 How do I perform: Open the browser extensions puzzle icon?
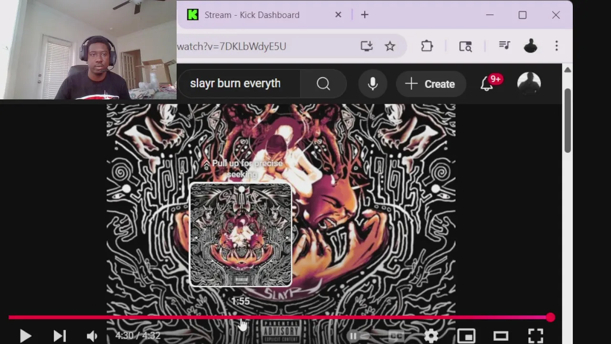point(427,46)
